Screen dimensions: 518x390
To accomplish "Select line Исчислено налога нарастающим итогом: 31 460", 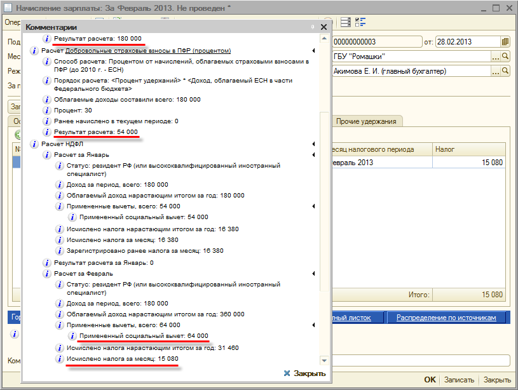I will point(153,347).
